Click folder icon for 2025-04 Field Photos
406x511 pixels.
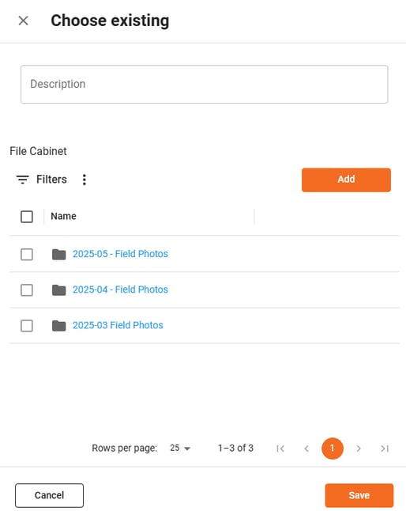pos(59,290)
